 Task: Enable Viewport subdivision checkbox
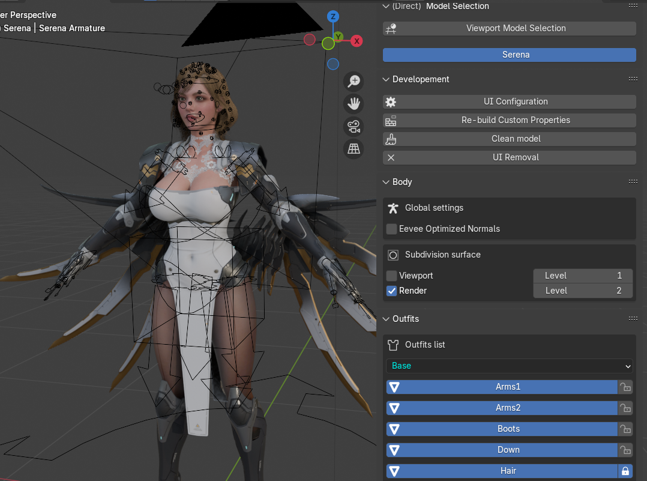[x=391, y=276]
